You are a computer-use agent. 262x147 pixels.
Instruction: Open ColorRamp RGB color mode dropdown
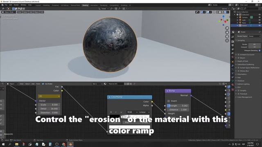(x=132, y=112)
